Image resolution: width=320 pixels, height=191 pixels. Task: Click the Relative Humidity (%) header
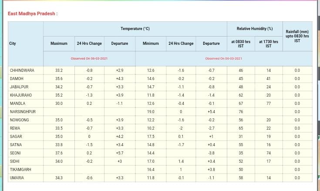254,29
